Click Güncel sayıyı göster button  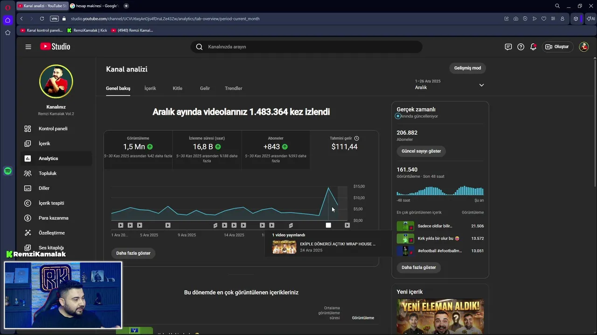tap(421, 151)
